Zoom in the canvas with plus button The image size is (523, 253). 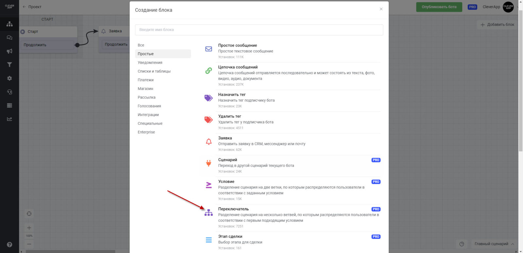pos(29,228)
